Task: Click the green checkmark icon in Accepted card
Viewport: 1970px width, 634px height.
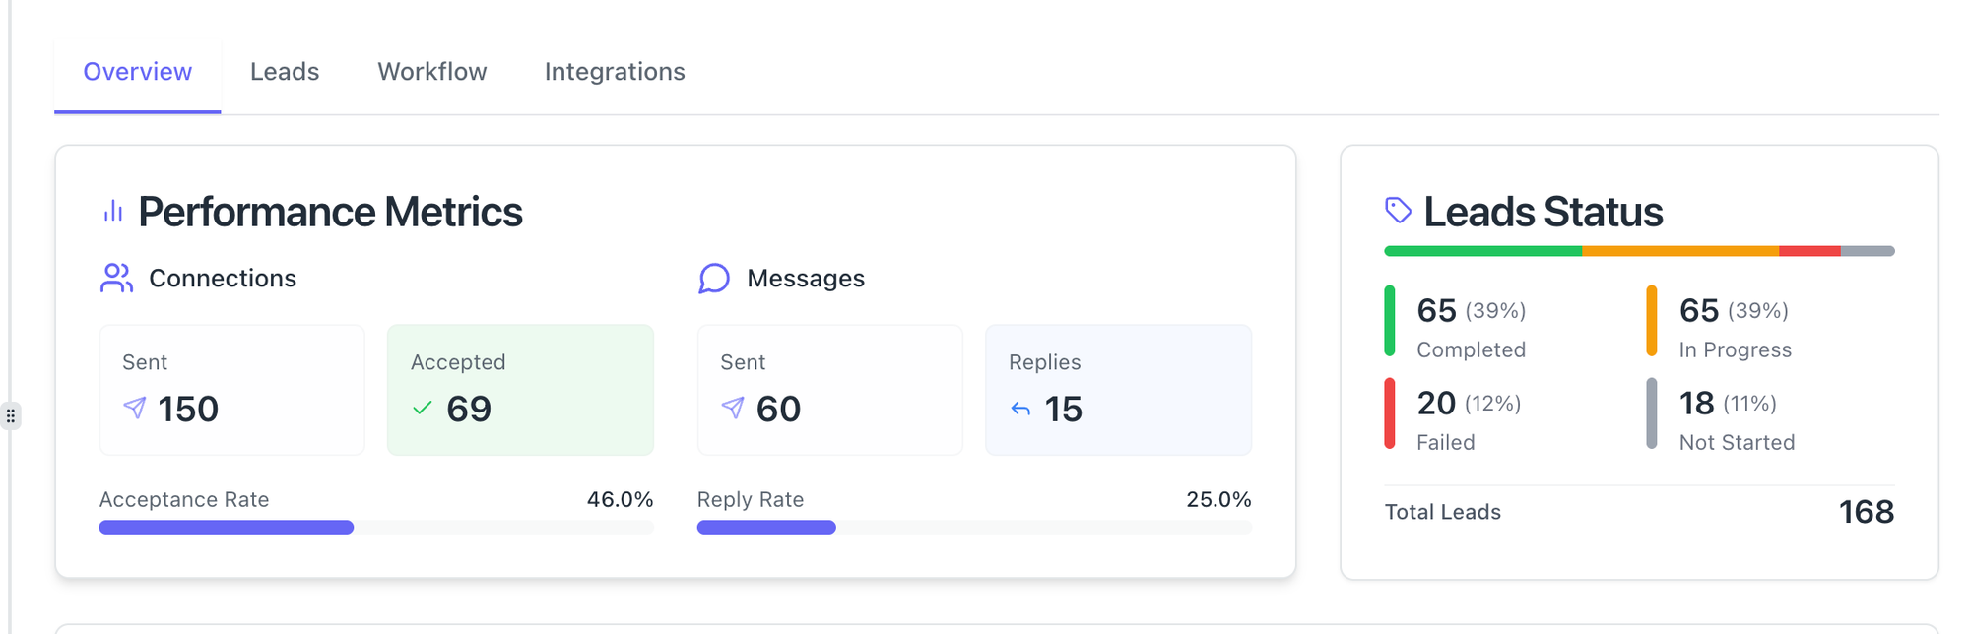Action: (423, 408)
